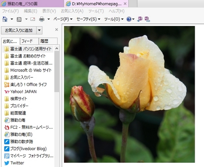Viewport: 204px width, 167px height.
Task: Open the ページ(P) command bar menu
Action: [63, 19]
